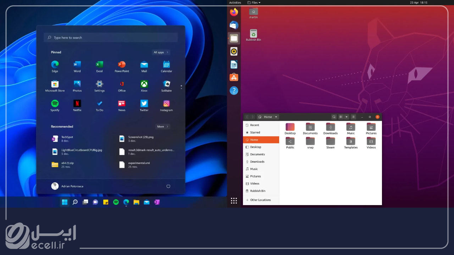
Task: Click Activities in the Ubuntu top bar
Action: (235, 2)
